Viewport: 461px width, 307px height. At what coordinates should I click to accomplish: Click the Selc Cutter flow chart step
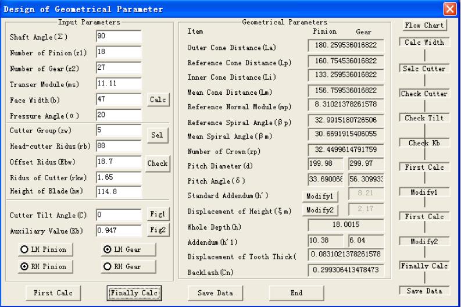pyautogui.click(x=424, y=69)
